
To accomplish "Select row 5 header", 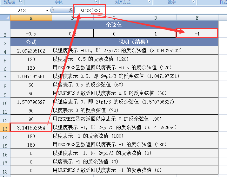I will (x=5, y=59).
